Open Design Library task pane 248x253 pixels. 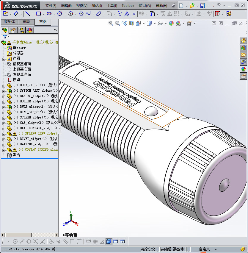[x=244, y=48]
